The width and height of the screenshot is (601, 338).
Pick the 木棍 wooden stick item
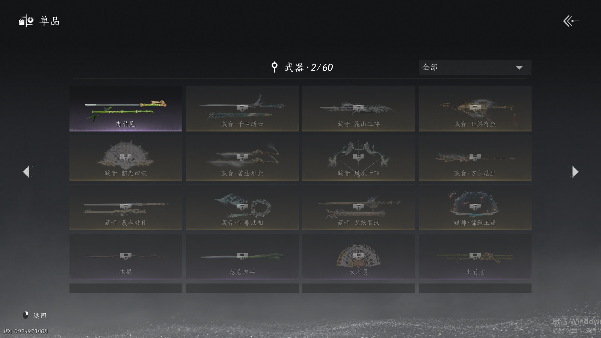126,257
